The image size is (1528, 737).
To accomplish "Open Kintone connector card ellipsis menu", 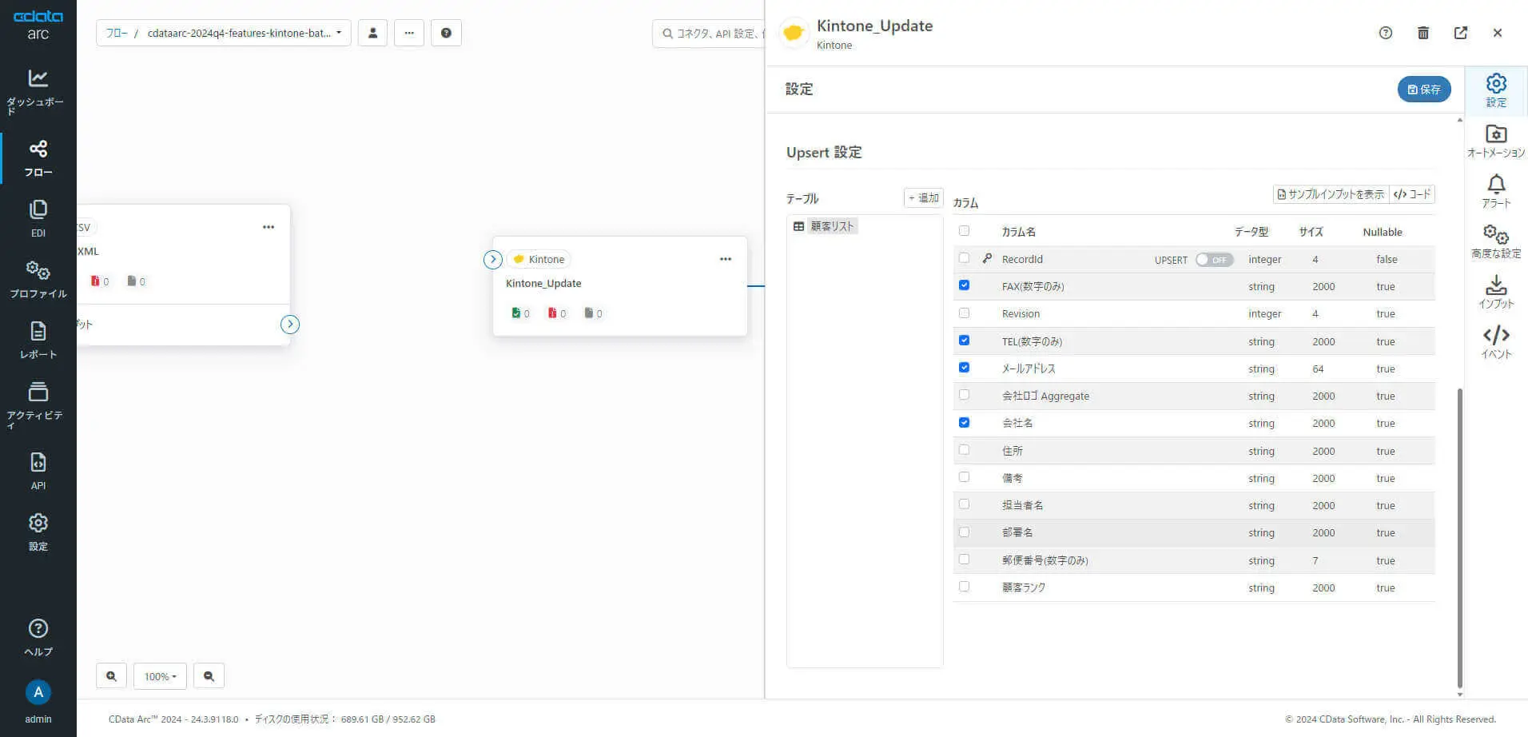I will point(726,259).
